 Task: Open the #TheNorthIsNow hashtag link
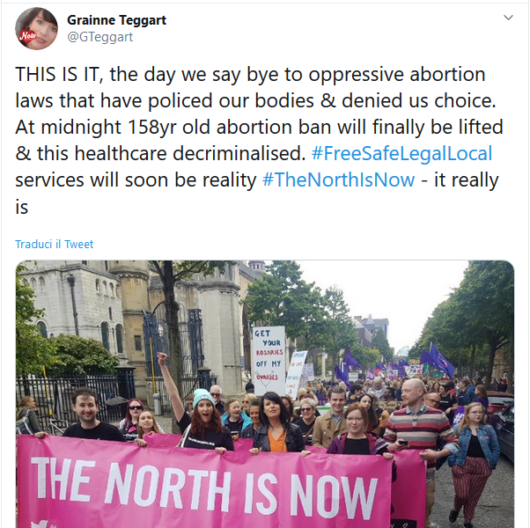point(338,180)
